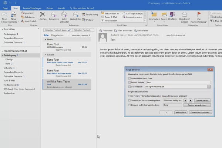This screenshot has height=148, width=222.
Task: Collapse the Favoriten section
Action: [3, 30]
